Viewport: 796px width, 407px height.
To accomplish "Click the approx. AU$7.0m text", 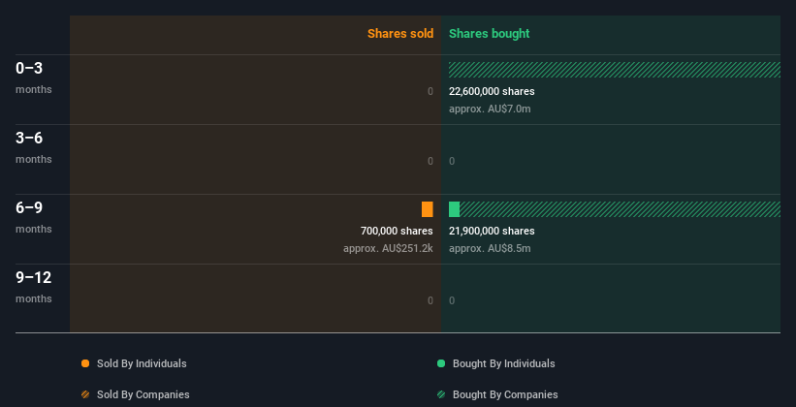I will 490,109.
